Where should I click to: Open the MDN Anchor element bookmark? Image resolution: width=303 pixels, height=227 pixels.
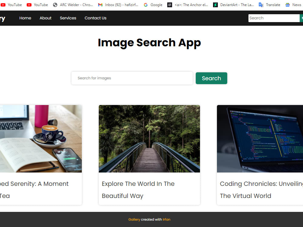188,5
